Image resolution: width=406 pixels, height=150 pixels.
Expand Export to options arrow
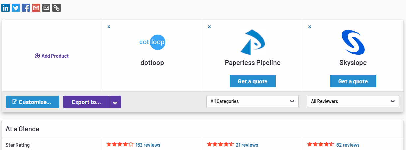(x=115, y=102)
